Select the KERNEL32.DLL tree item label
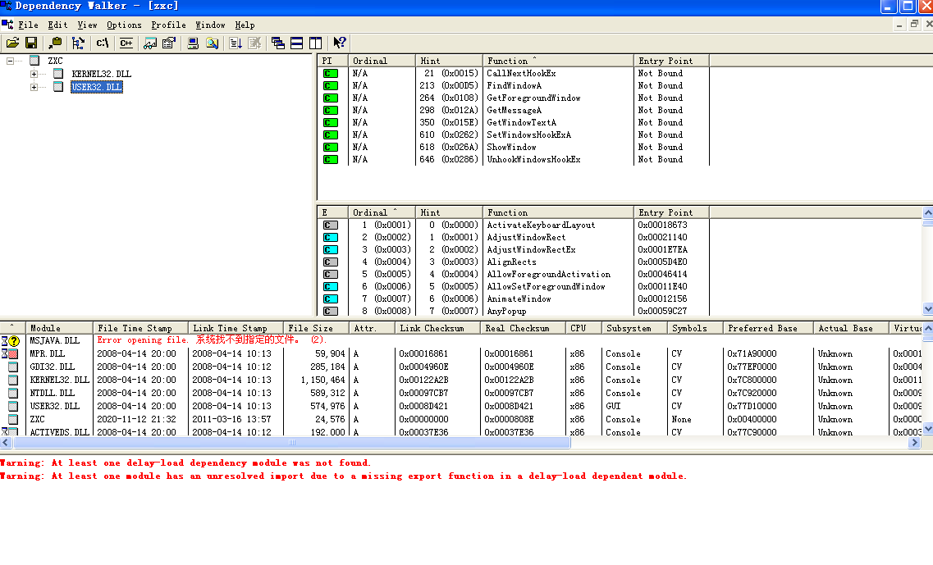Screen dimensions: 933x565 (x=101, y=74)
